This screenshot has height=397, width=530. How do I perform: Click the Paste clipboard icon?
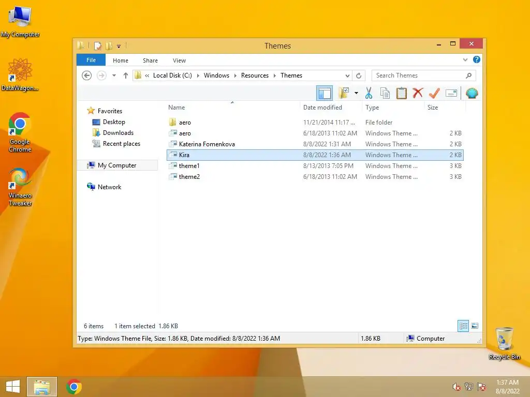[x=401, y=93]
